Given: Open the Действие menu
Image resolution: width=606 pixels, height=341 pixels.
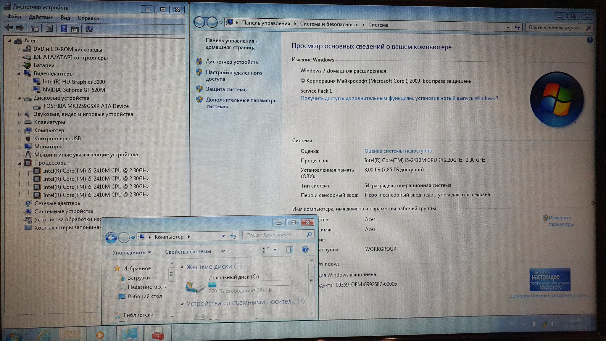Looking at the screenshot, I should (x=41, y=17).
